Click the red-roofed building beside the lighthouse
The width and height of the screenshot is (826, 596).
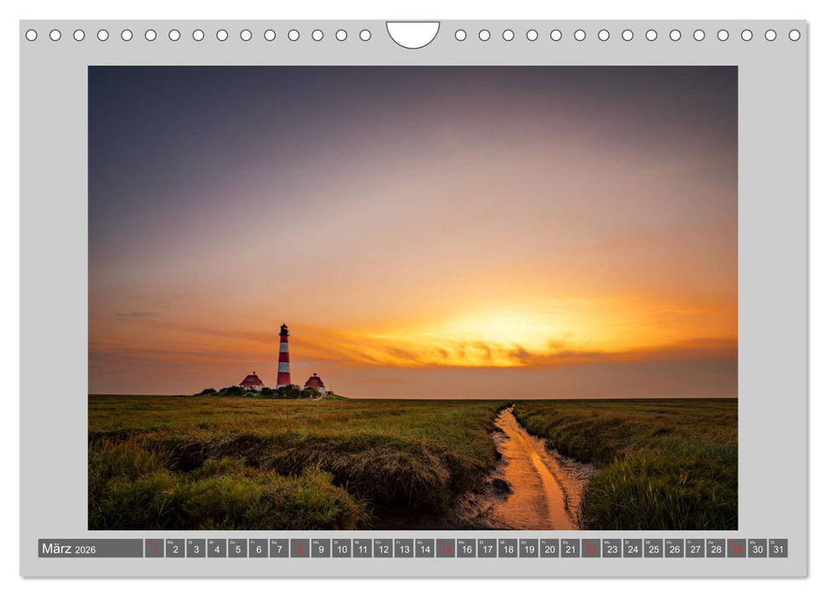[x=252, y=381]
